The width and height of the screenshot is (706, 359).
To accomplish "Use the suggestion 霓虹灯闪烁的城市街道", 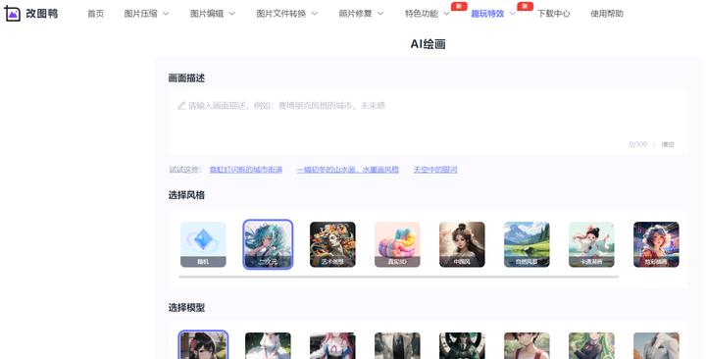I will 246,170.
